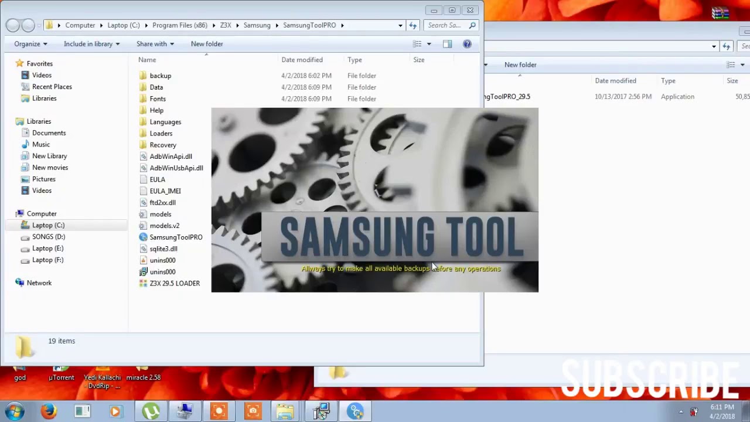Click the Samsung Tool splash screen

pyautogui.click(x=374, y=200)
